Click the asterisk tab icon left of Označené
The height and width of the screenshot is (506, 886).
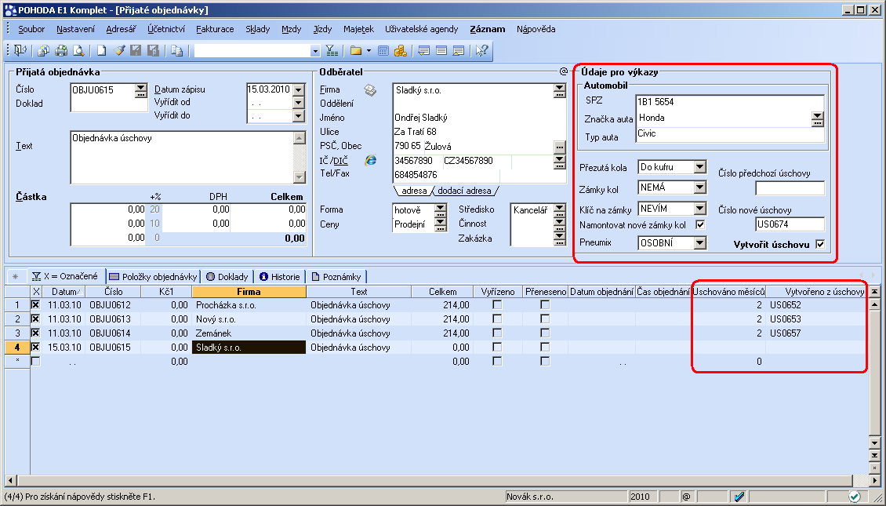point(15,276)
